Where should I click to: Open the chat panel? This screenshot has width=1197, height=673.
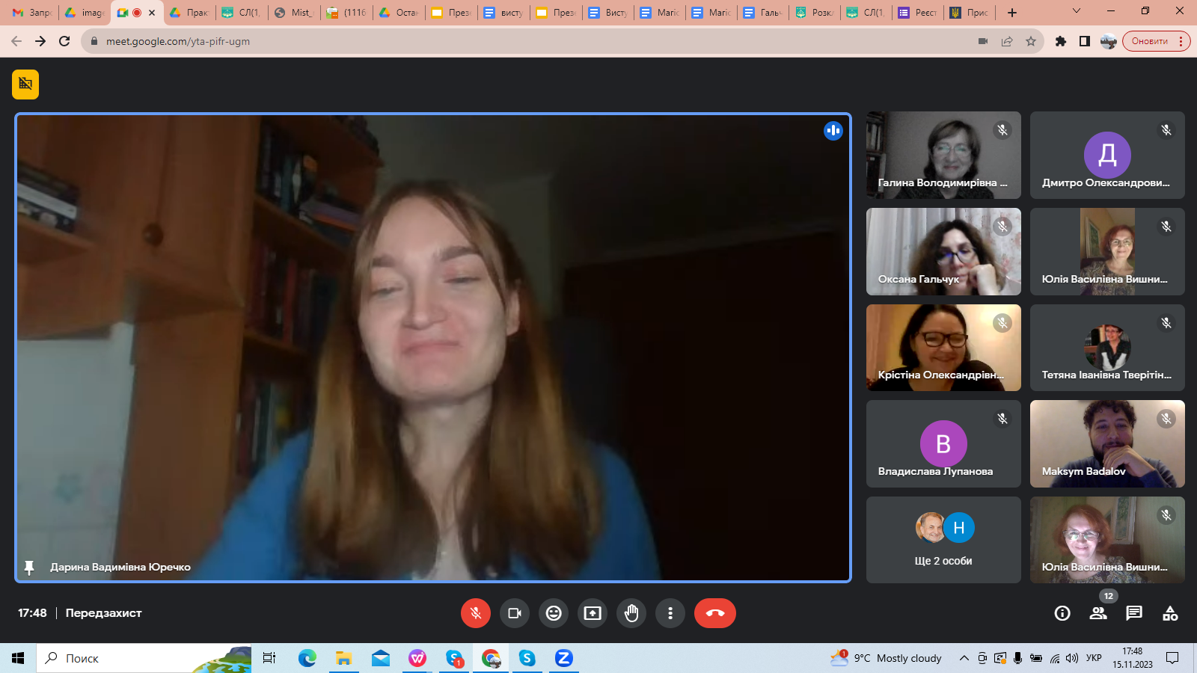[x=1134, y=613]
